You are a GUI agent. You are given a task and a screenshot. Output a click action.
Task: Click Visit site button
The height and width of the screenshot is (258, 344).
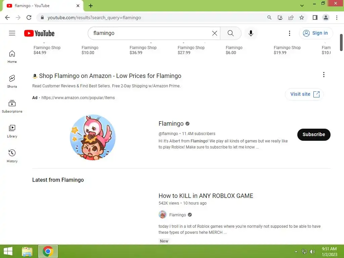(x=304, y=94)
